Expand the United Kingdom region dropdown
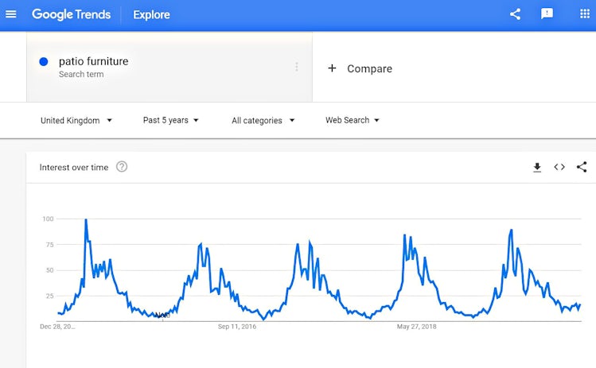This screenshot has height=368, width=596. point(76,121)
